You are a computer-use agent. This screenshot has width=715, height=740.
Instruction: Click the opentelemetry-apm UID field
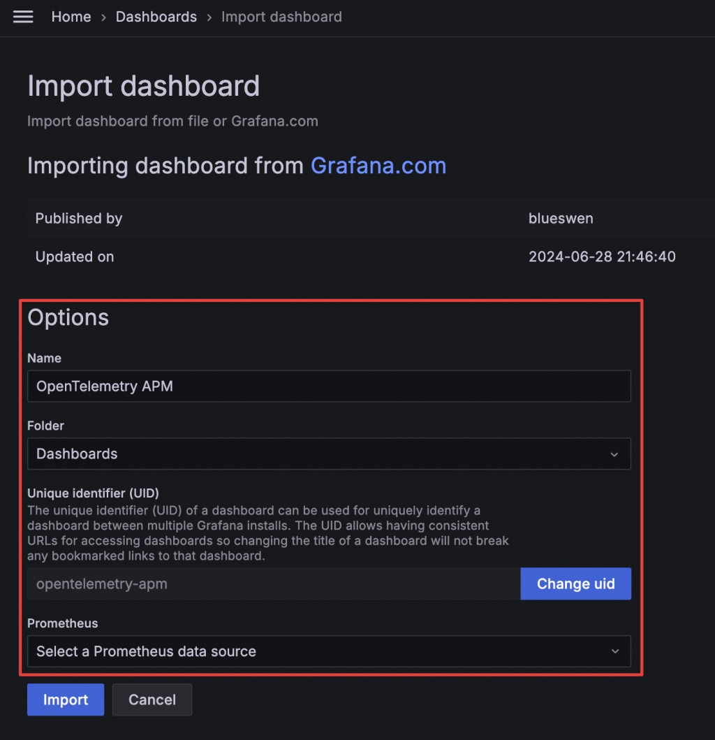pos(274,583)
